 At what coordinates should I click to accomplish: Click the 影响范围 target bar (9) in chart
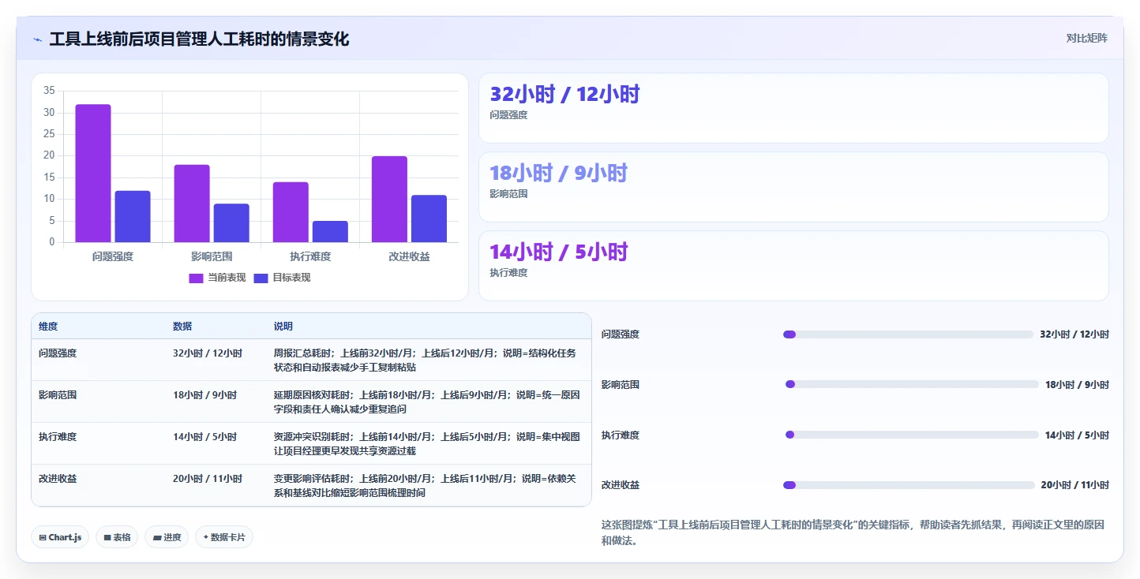(231, 223)
